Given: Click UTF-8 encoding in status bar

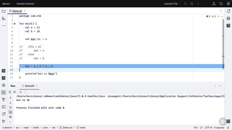Looking at the screenshot, I should tap(208, 127).
